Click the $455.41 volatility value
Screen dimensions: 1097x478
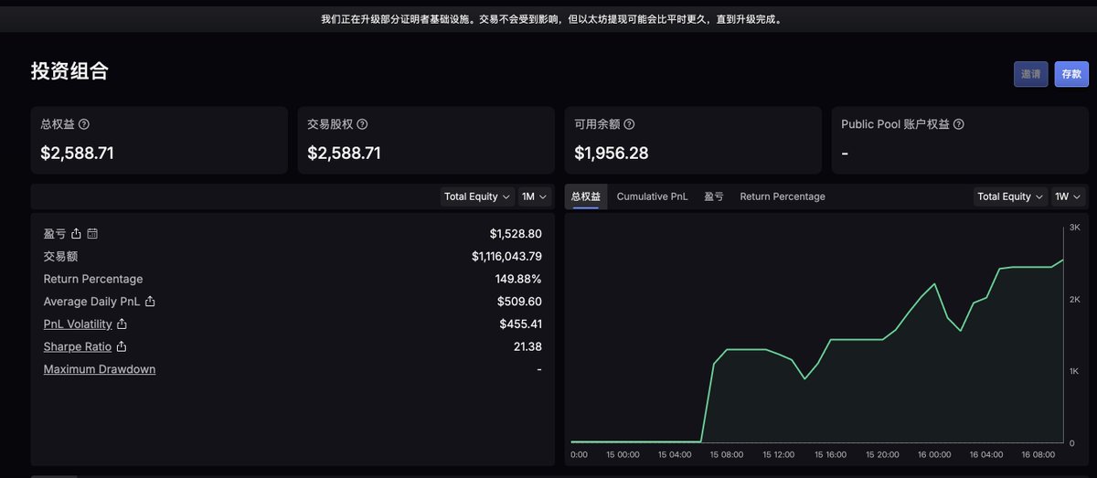pos(520,324)
